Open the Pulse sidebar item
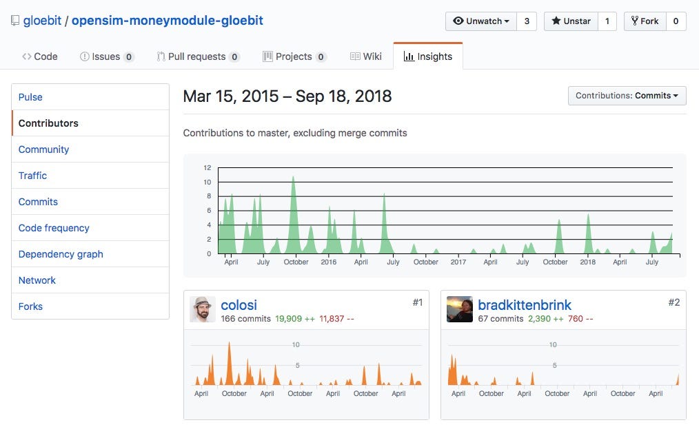 tap(30, 97)
